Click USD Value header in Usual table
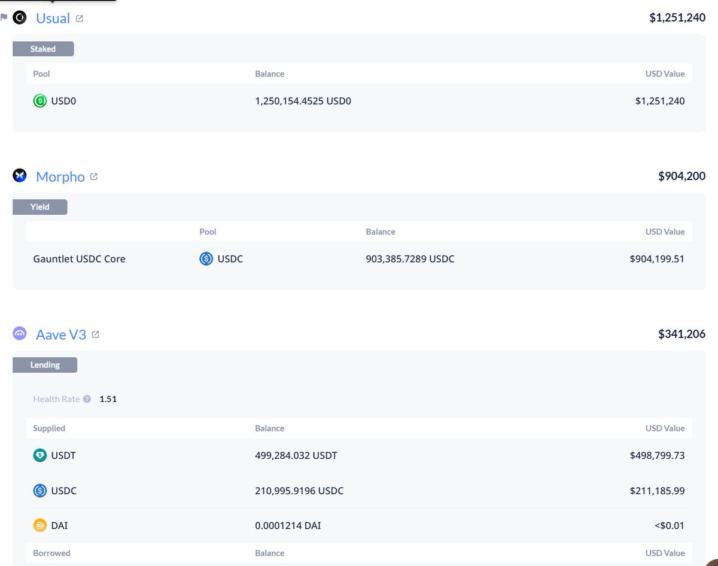 tap(665, 74)
